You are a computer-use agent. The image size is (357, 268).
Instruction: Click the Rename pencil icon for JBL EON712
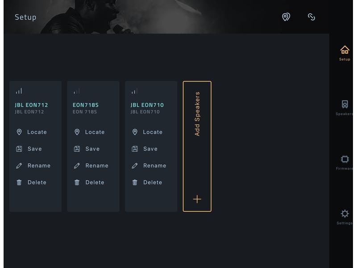click(x=19, y=166)
